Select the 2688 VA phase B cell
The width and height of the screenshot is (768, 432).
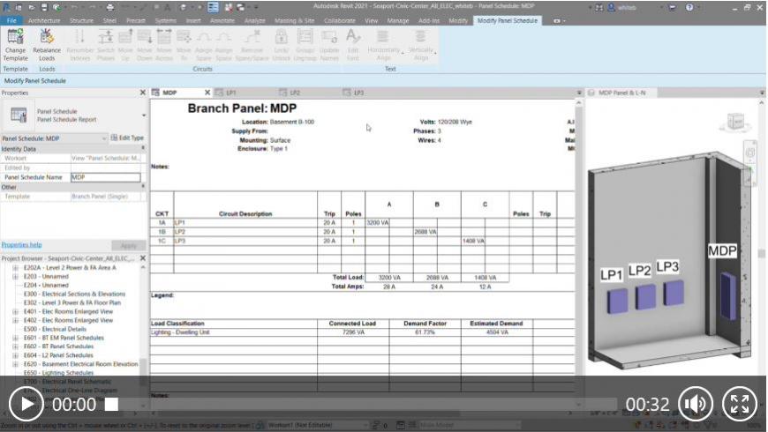click(425, 232)
